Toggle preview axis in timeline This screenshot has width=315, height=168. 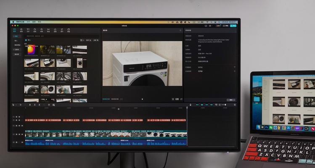(212, 105)
